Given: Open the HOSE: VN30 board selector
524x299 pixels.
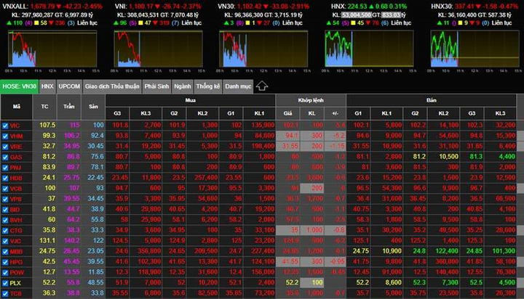Looking at the screenshot, I should [19, 86].
